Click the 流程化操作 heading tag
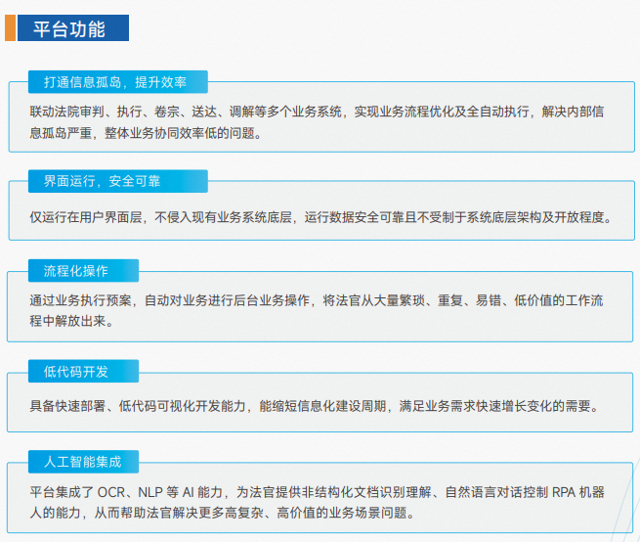This screenshot has height=542, width=640. click(75, 271)
